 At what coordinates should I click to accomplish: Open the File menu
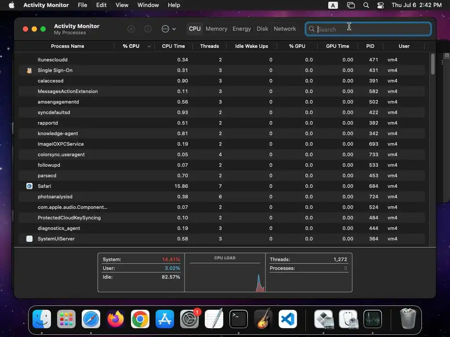click(82, 5)
